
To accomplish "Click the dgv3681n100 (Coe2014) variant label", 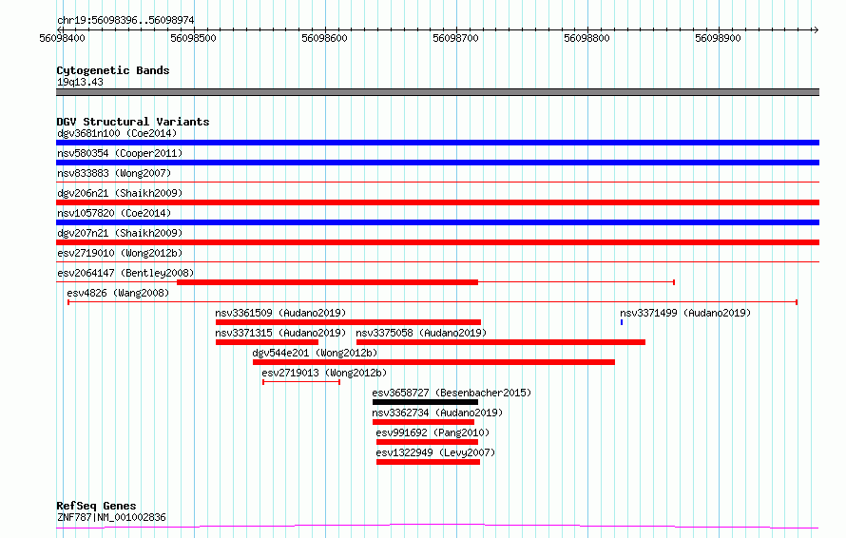I will [x=117, y=133].
